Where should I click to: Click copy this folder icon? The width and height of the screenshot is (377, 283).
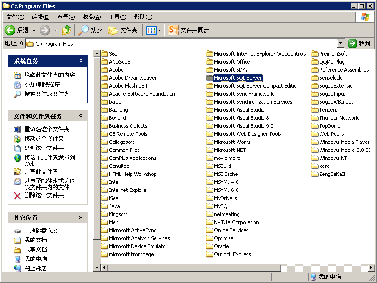point(17,148)
